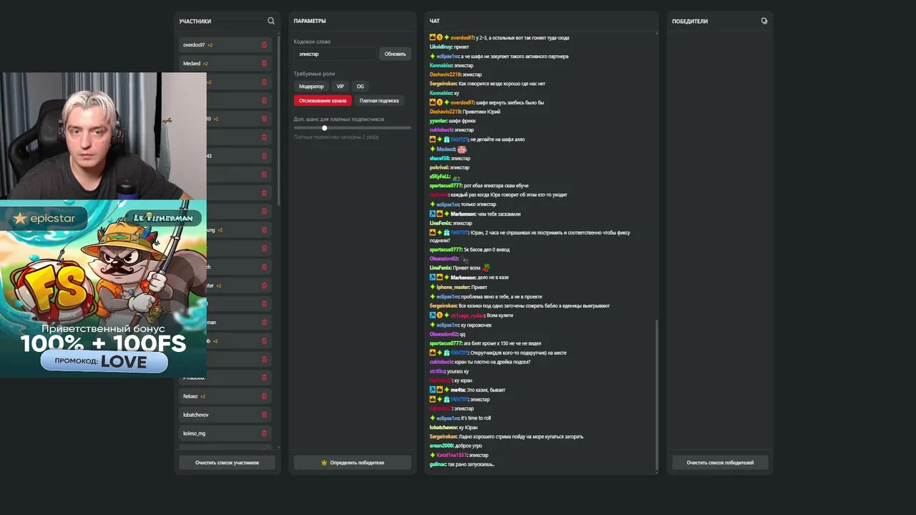
Task: Click username striffik in chat
Action: pos(437,371)
